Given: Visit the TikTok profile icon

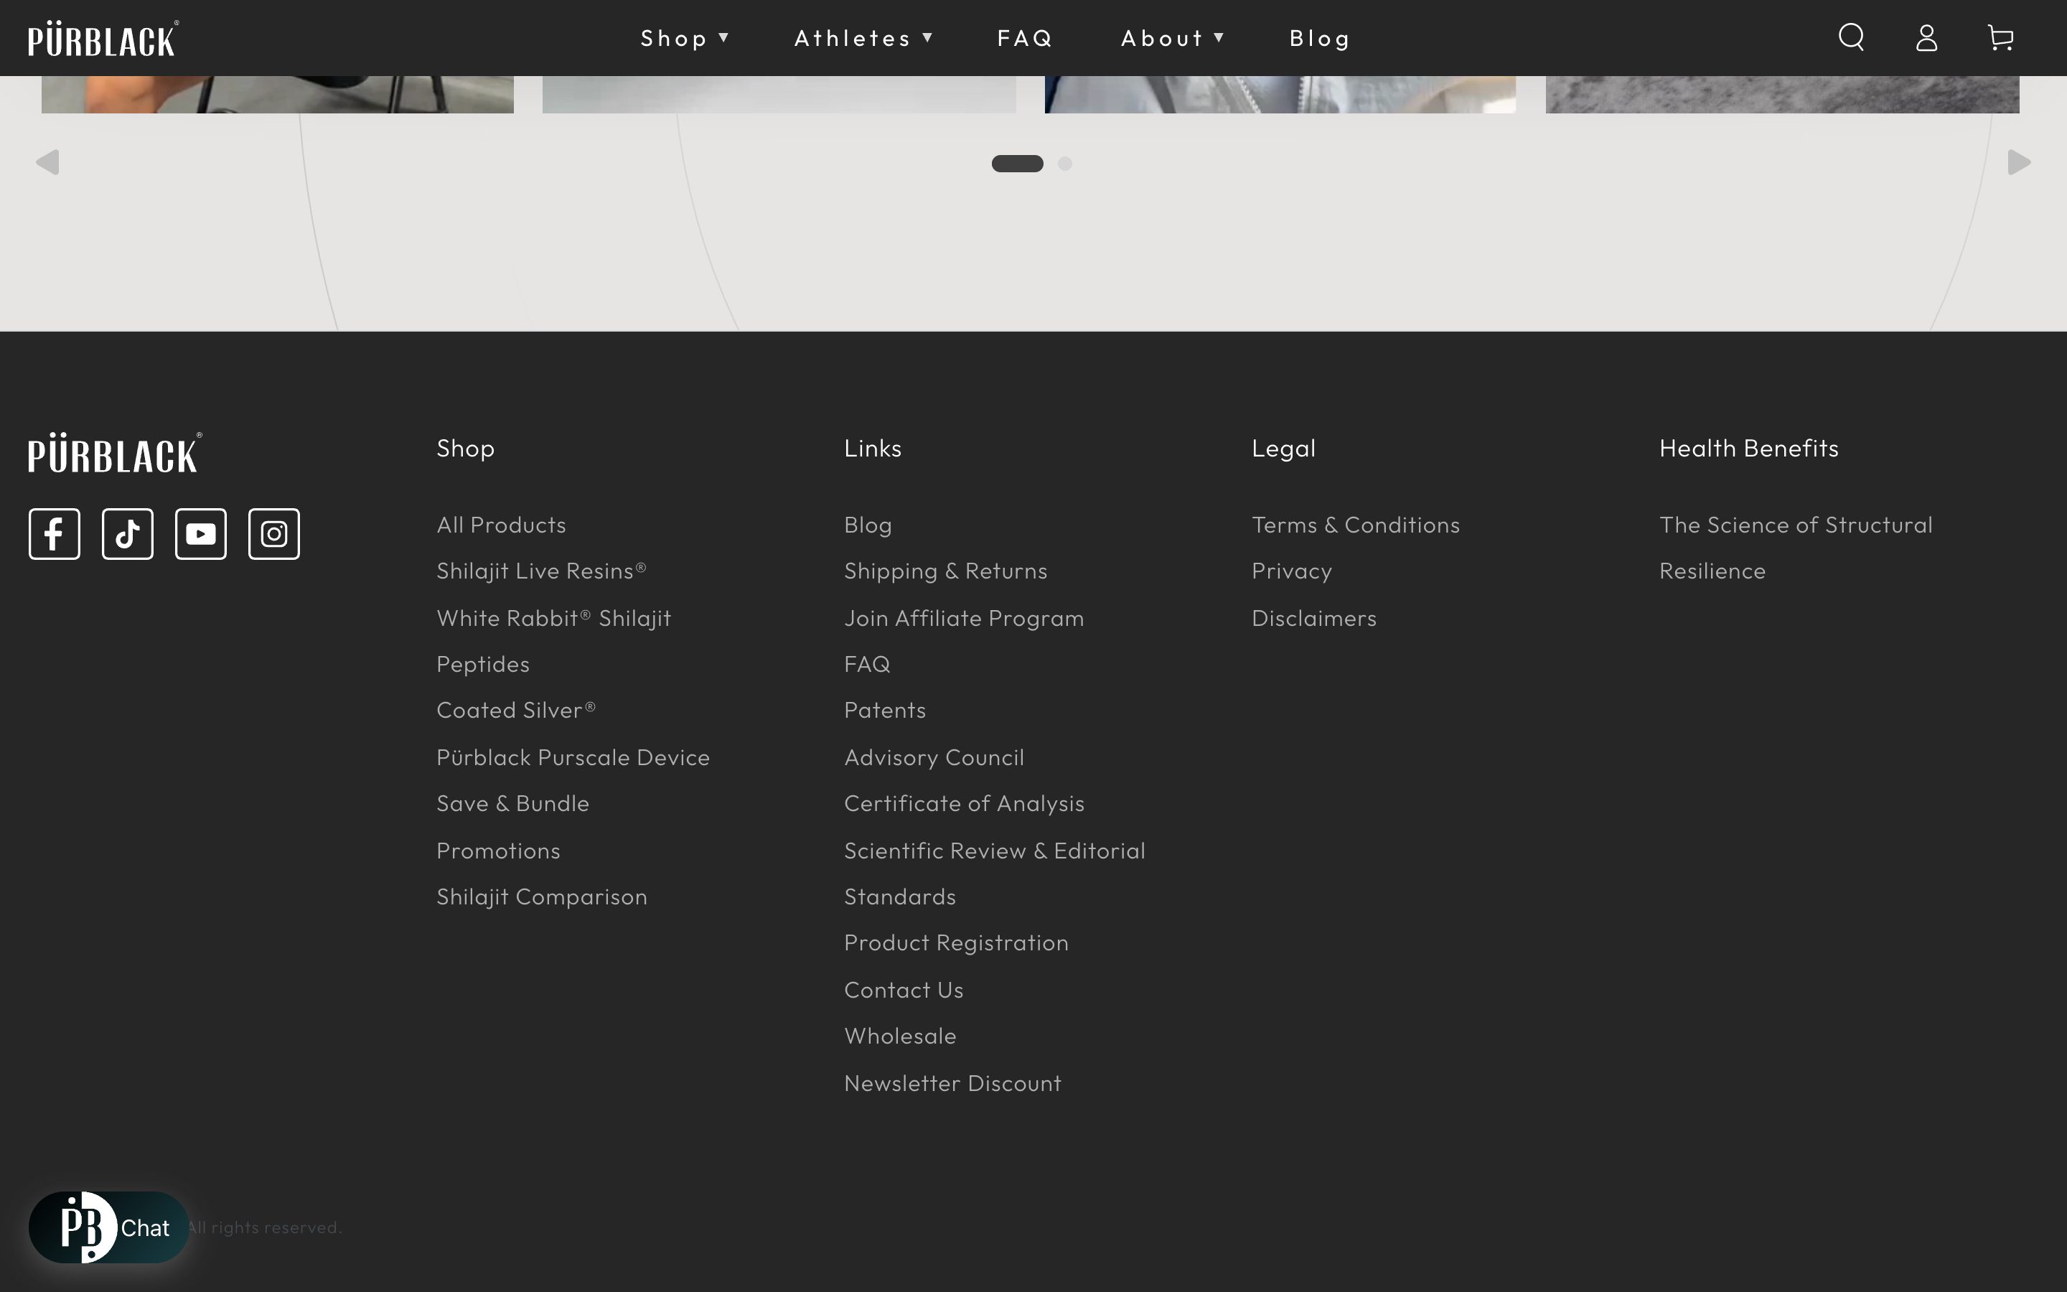Looking at the screenshot, I should pos(127,534).
